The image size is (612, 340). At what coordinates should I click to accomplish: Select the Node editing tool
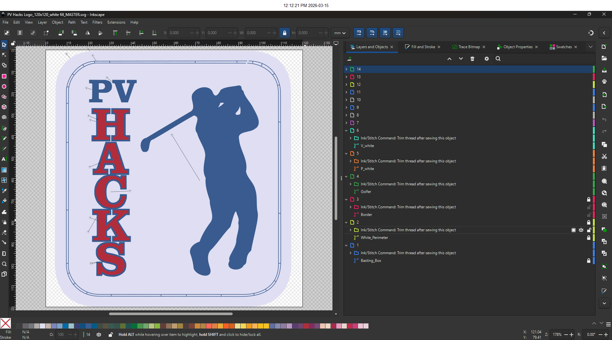click(x=4, y=55)
